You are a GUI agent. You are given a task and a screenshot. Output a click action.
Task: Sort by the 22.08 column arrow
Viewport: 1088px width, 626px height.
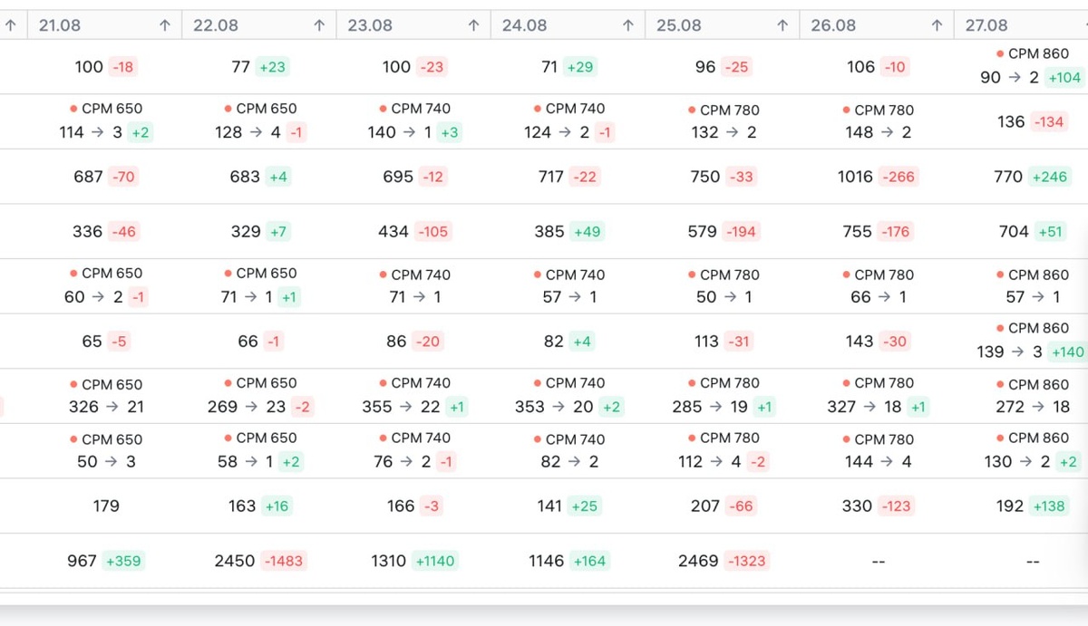pos(319,26)
